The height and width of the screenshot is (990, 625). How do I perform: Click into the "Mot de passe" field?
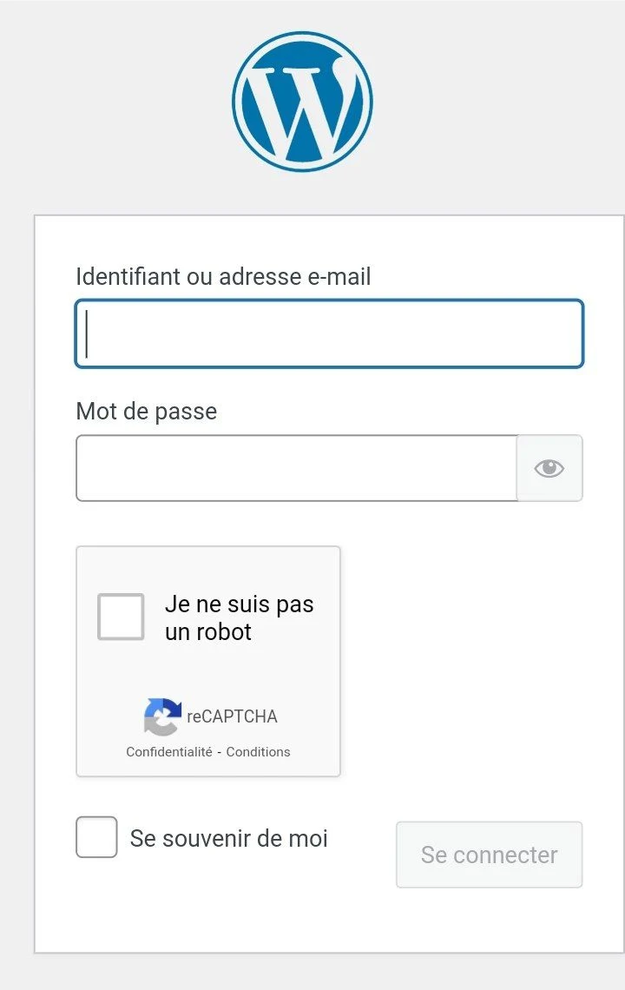pyautogui.click(x=295, y=469)
